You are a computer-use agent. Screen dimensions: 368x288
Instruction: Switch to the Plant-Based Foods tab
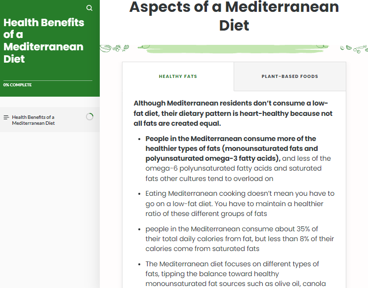pos(290,76)
